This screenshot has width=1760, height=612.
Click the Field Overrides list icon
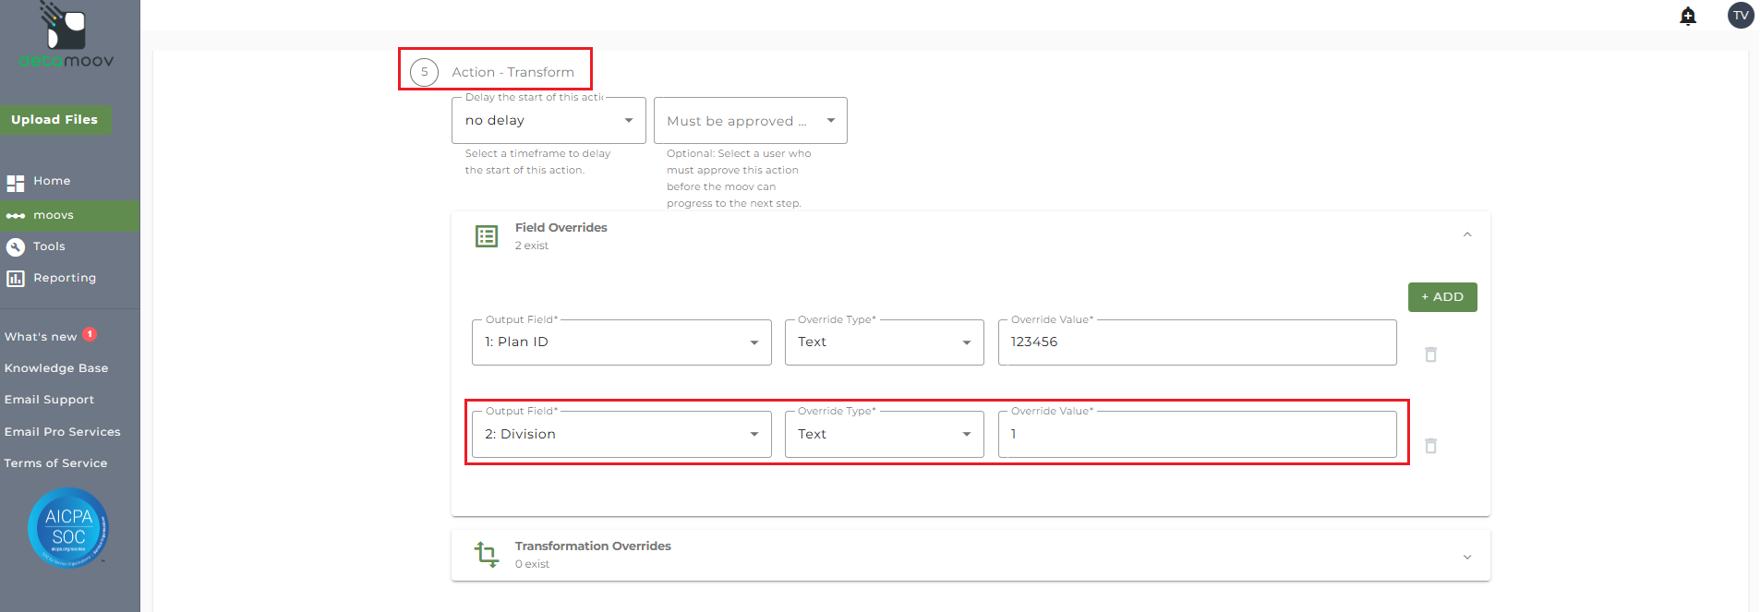487,236
